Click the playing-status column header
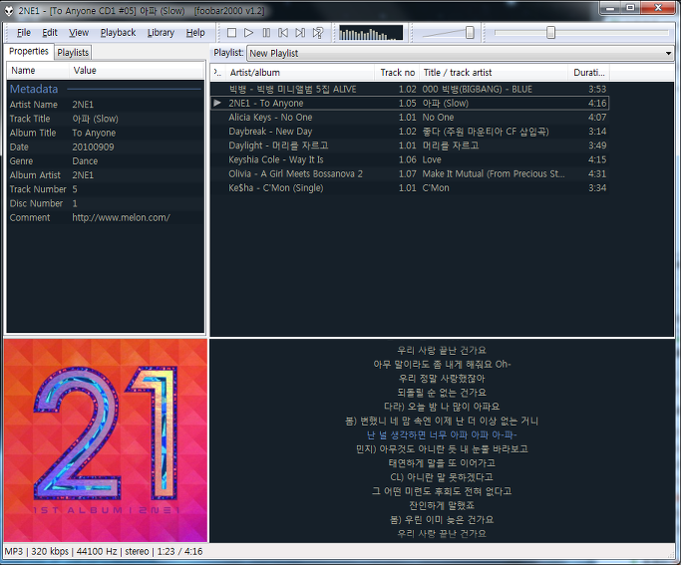 click(217, 73)
